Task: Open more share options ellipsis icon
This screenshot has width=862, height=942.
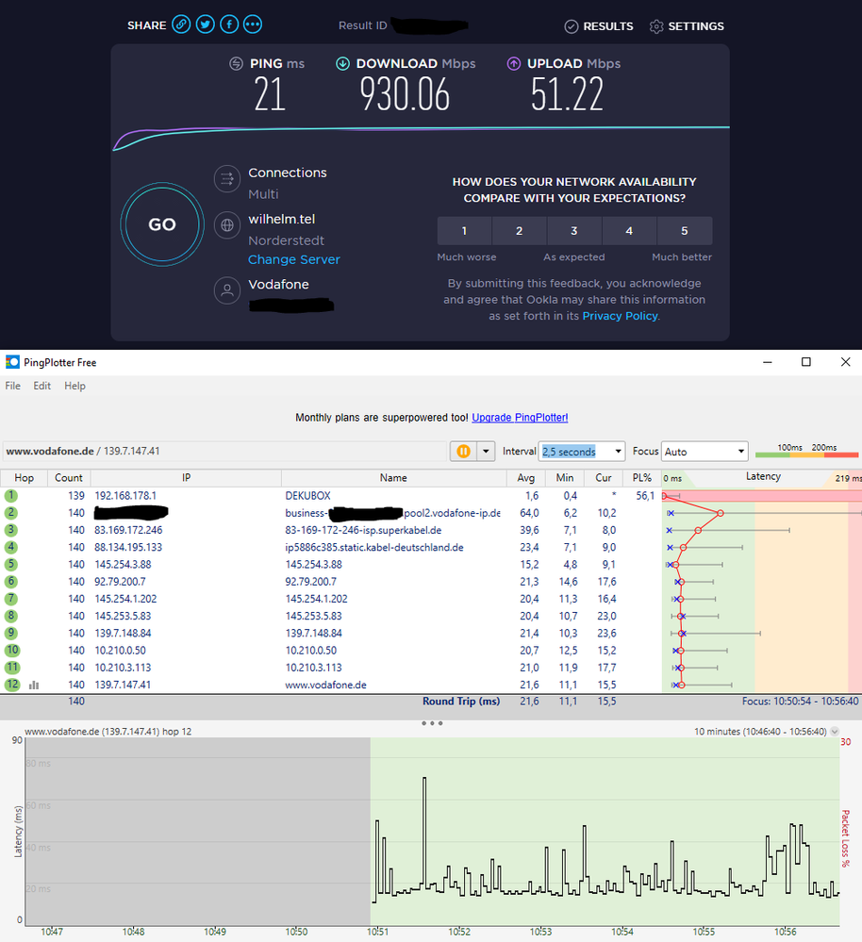Action: pyautogui.click(x=253, y=25)
